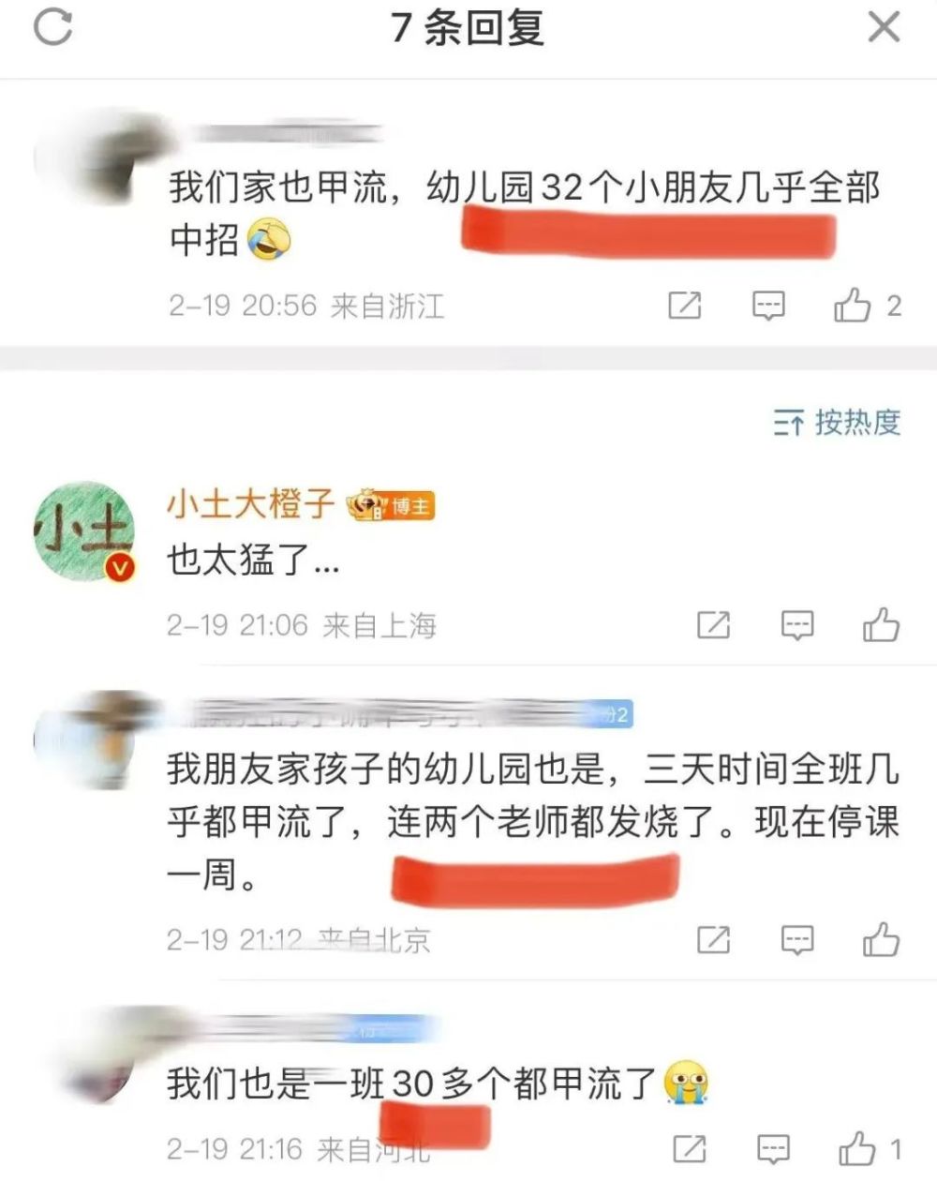The height and width of the screenshot is (1181, 937).
Task: Share the 浙江 comment with the forward icon
Action: point(685,306)
